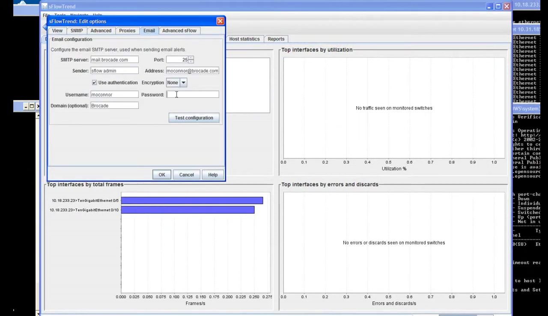Open Help for Edit options
548x316 pixels.
click(213, 175)
